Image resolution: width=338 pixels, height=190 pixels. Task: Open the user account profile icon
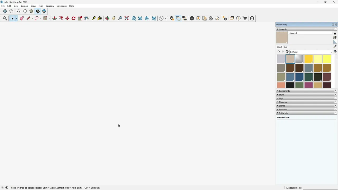point(252,18)
